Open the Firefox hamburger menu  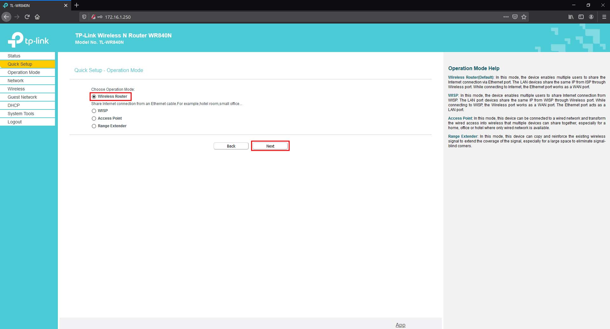[x=604, y=17]
